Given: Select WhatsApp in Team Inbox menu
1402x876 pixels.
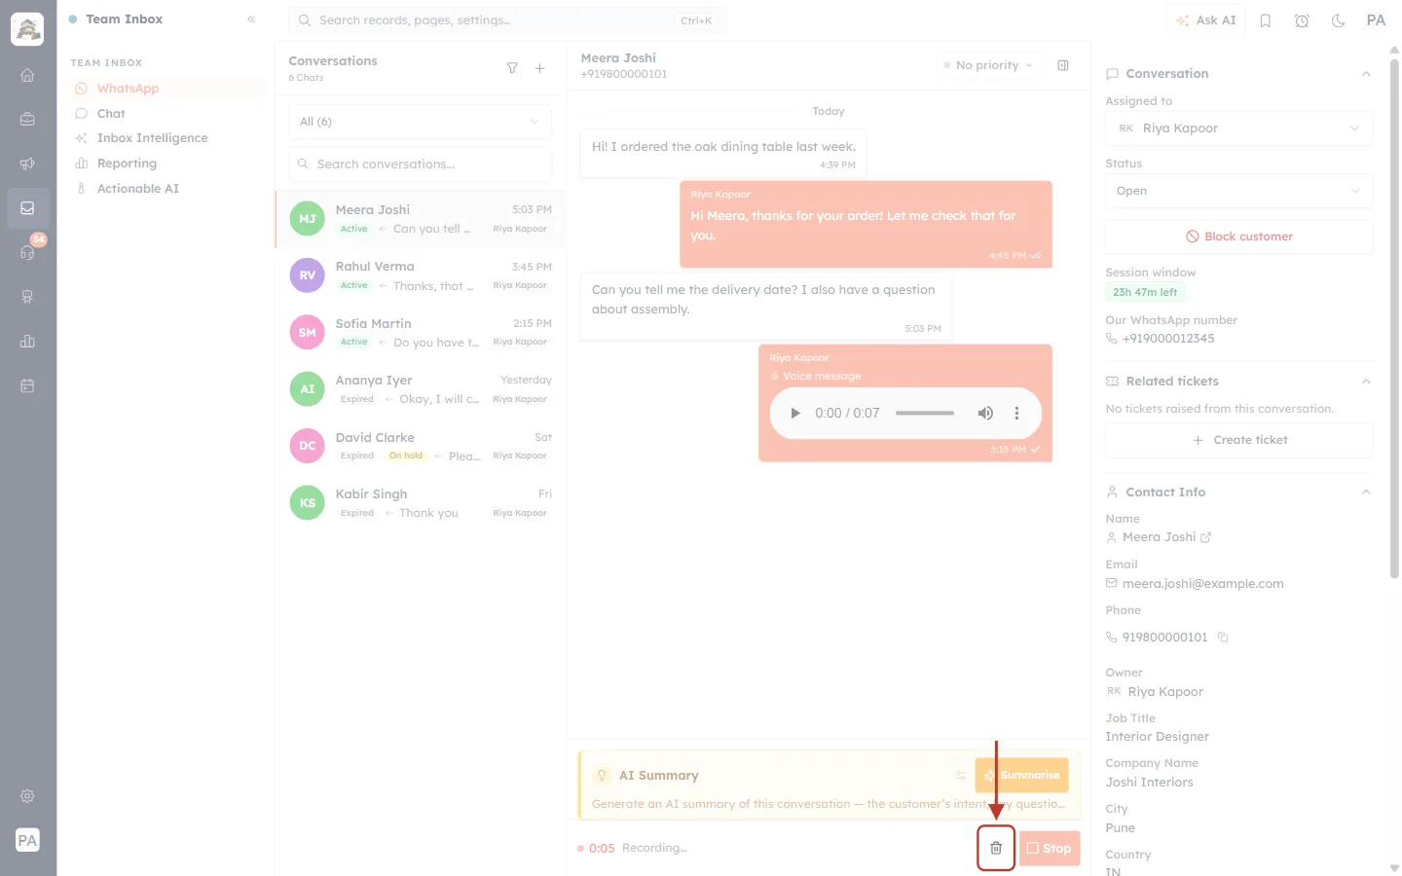Looking at the screenshot, I should coord(166,88).
